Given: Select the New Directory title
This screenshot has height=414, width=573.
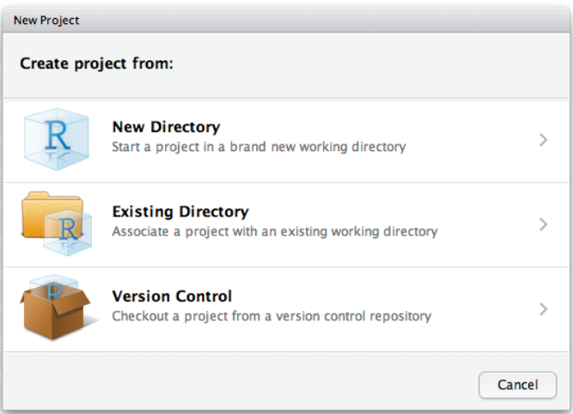Looking at the screenshot, I should [x=167, y=127].
